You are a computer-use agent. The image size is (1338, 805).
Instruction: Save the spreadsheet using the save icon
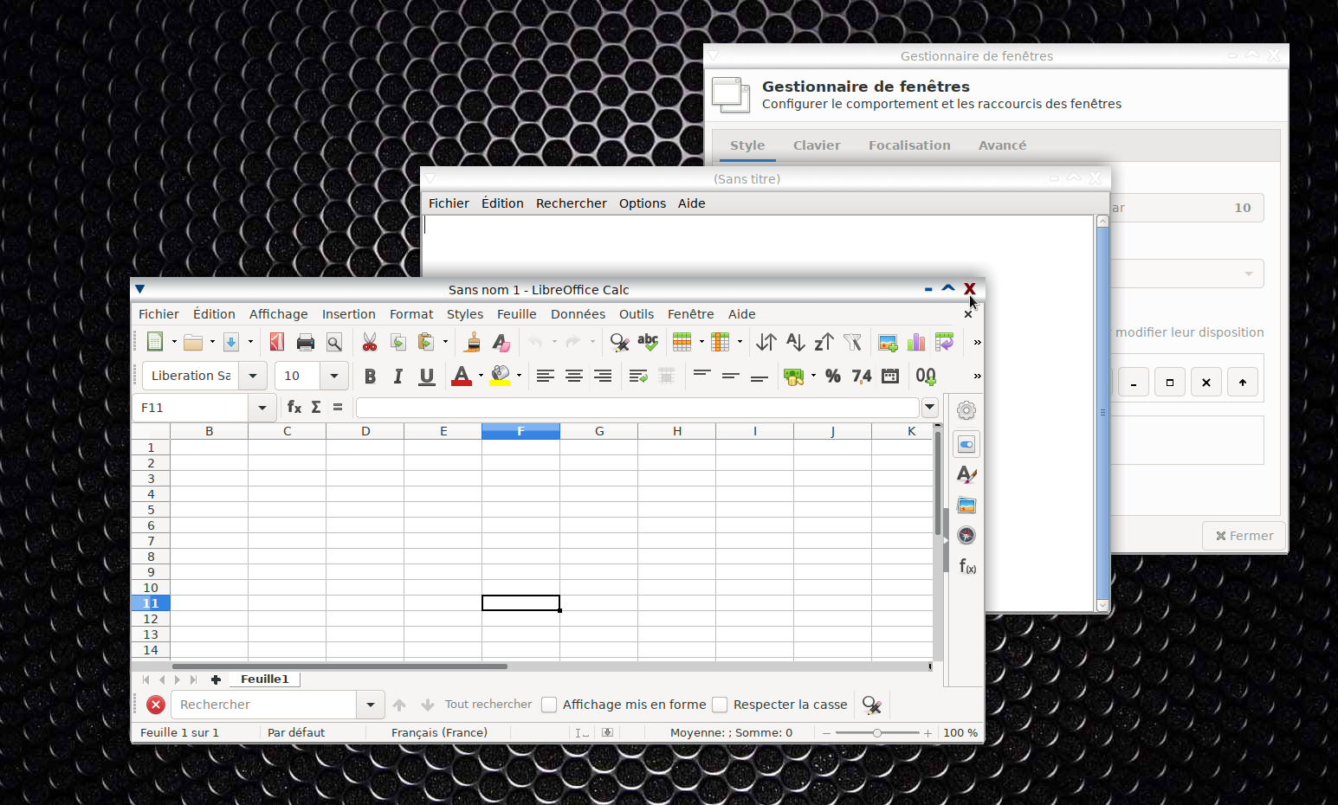click(231, 342)
